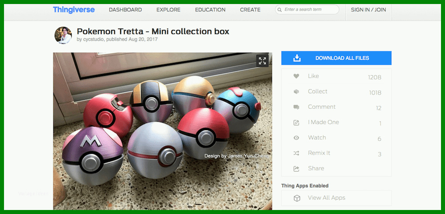Click the I Made One label
445x214 pixels.
pyautogui.click(x=324, y=122)
